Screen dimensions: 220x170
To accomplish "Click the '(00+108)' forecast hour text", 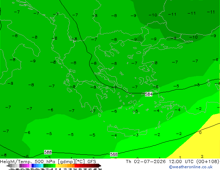I will coord(208,161).
